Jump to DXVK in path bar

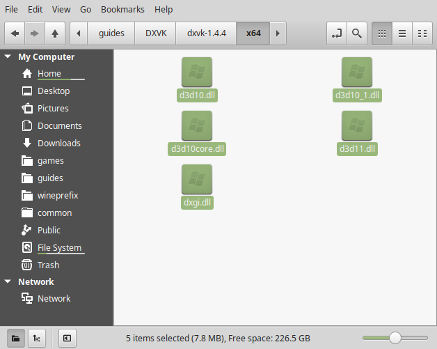tap(155, 33)
